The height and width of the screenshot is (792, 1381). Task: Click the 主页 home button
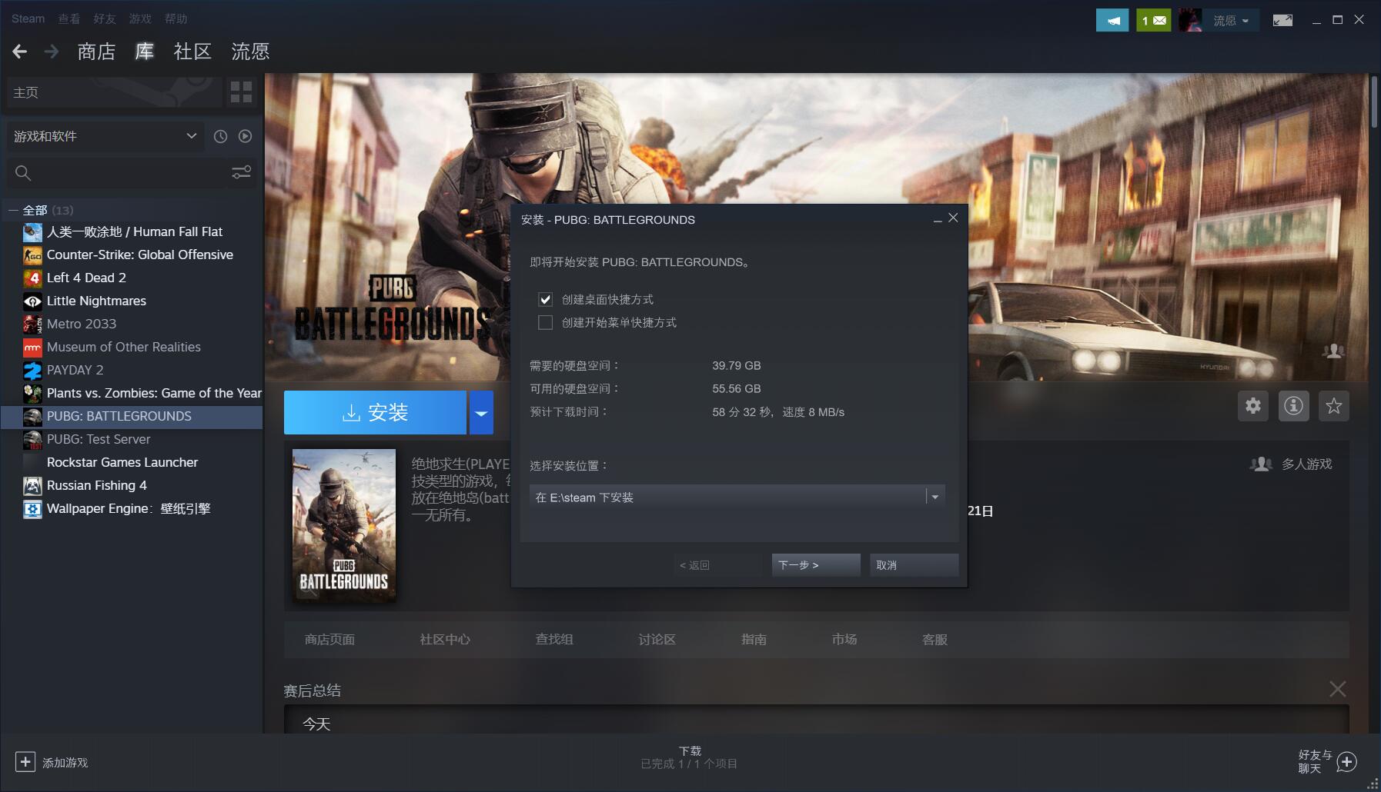click(x=115, y=92)
